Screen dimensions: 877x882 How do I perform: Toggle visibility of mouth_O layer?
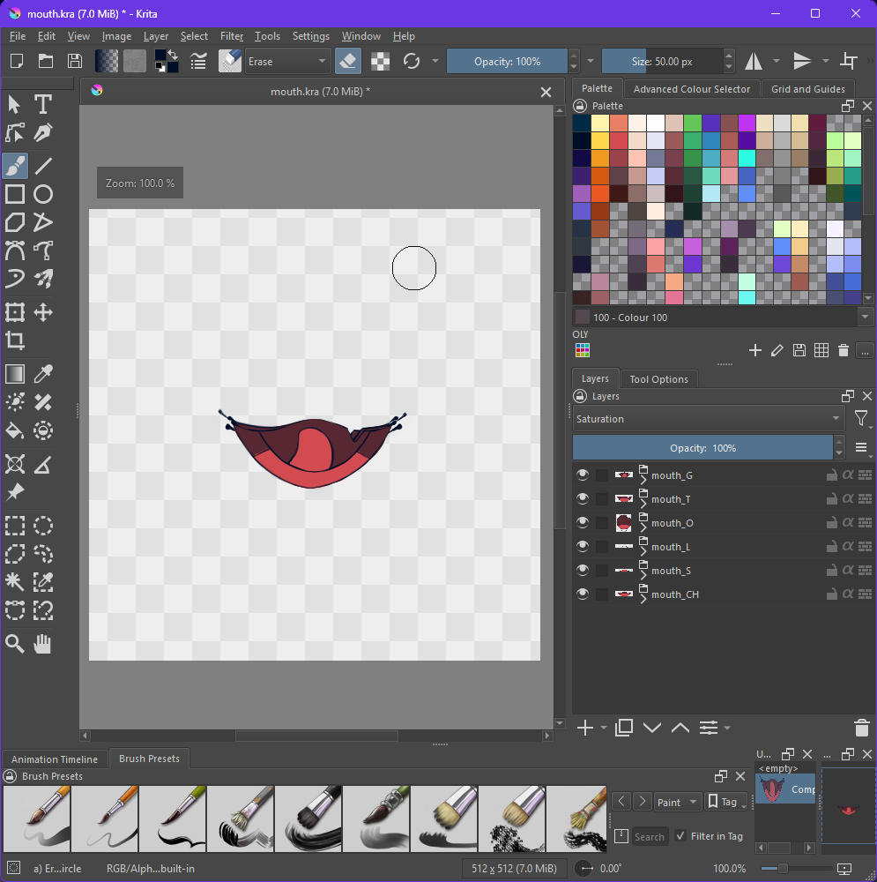582,523
